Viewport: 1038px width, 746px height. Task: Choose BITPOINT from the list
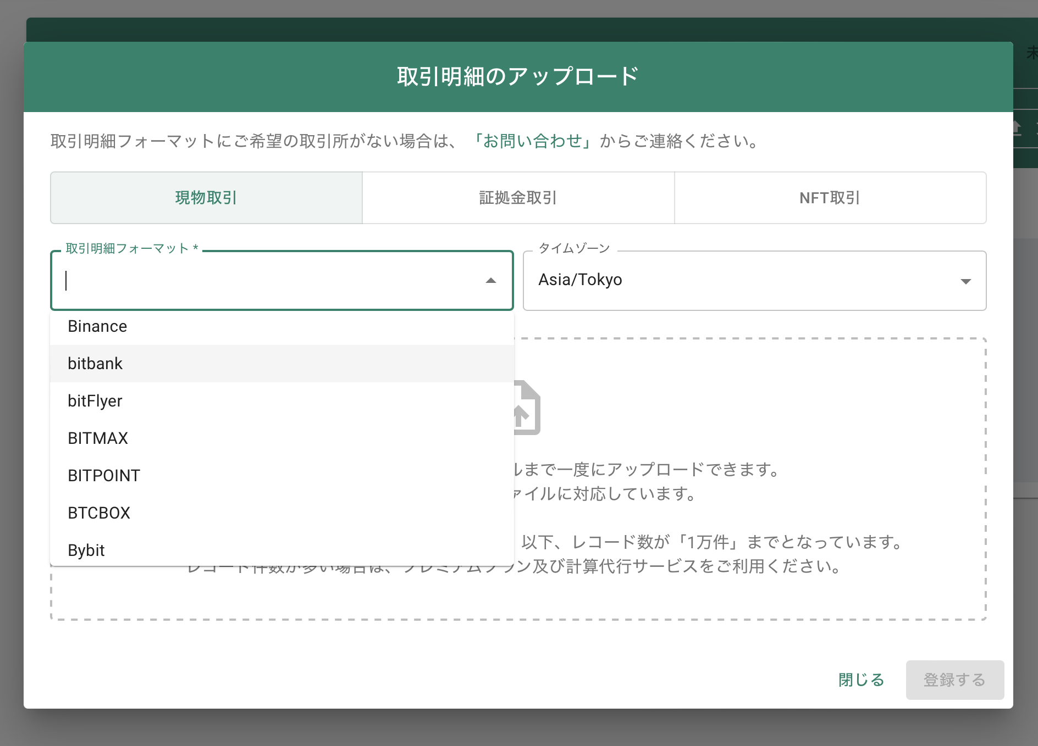coord(281,476)
